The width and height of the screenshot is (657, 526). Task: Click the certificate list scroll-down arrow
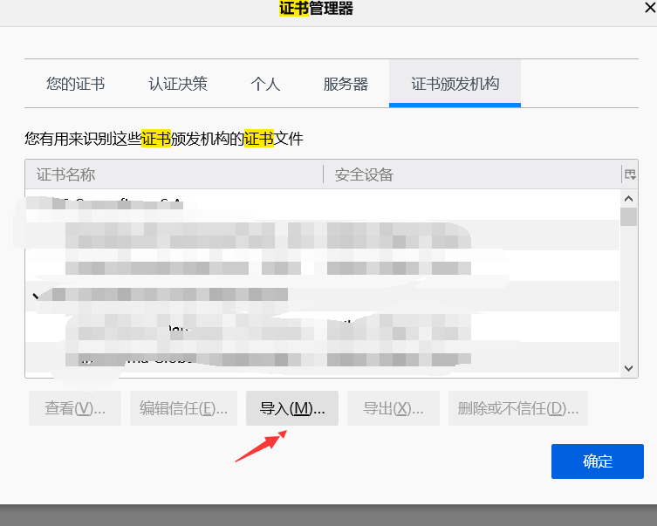point(628,368)
